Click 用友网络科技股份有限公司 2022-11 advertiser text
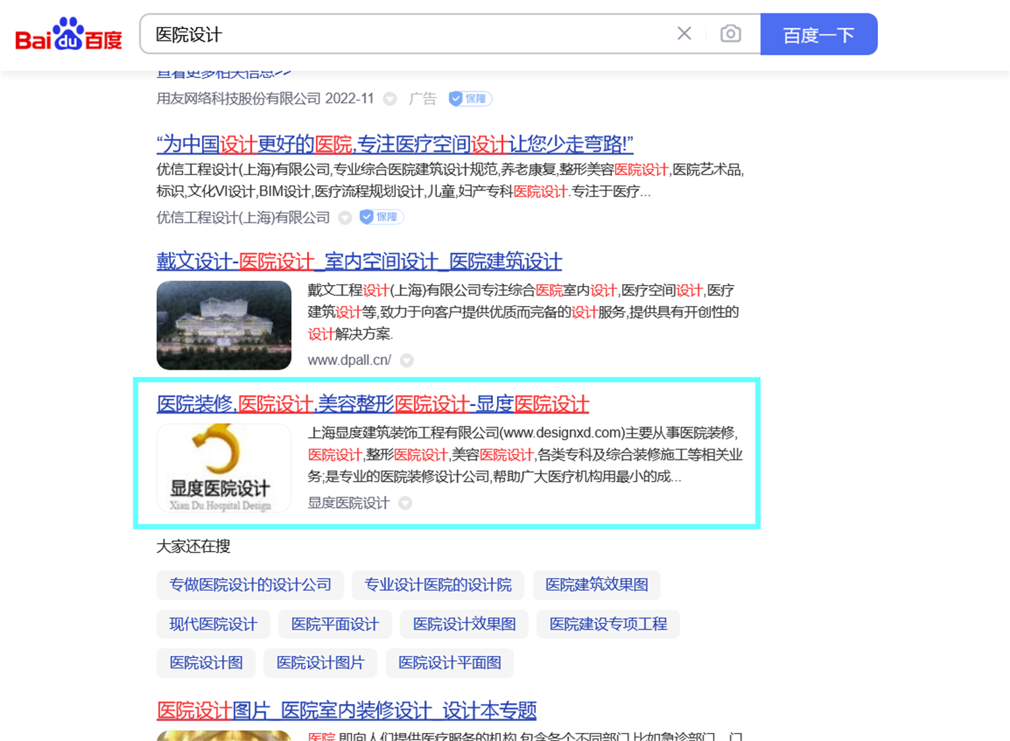Screen dimensions: 1010x741 click(265, 99)
